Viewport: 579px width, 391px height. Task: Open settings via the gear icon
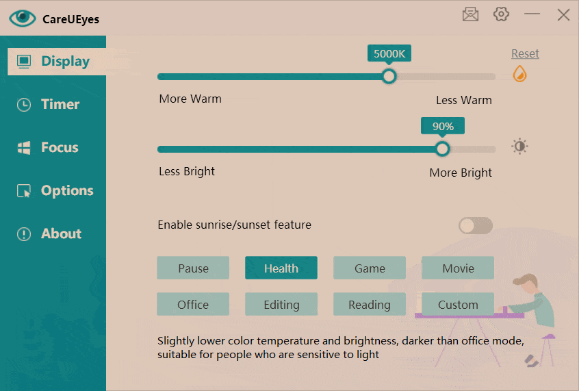coord(501,14)
